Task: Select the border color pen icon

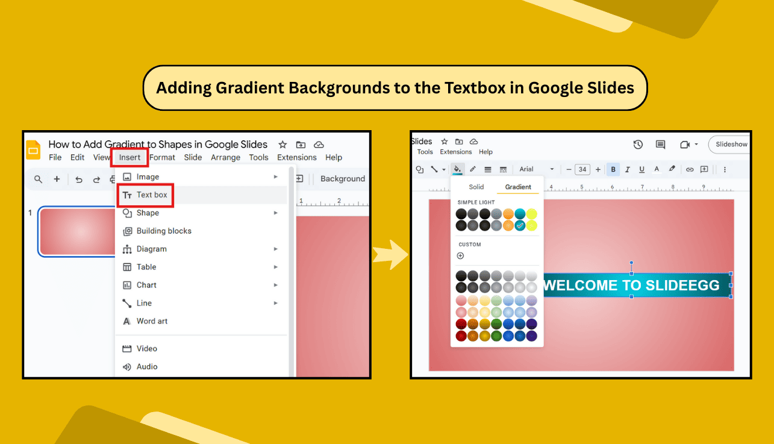Action: point(472,169)
